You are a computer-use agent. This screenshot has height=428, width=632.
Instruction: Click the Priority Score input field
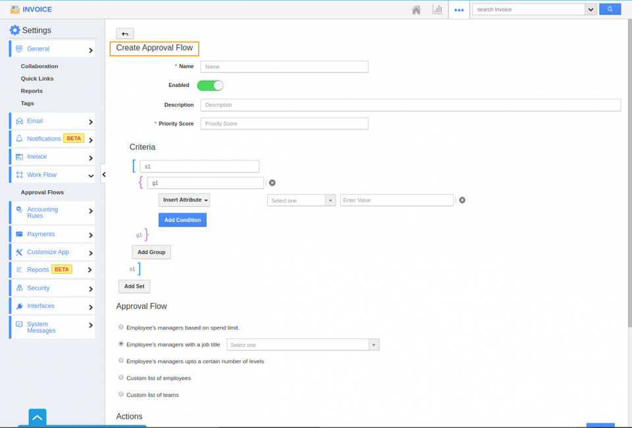tap(284, 124)
